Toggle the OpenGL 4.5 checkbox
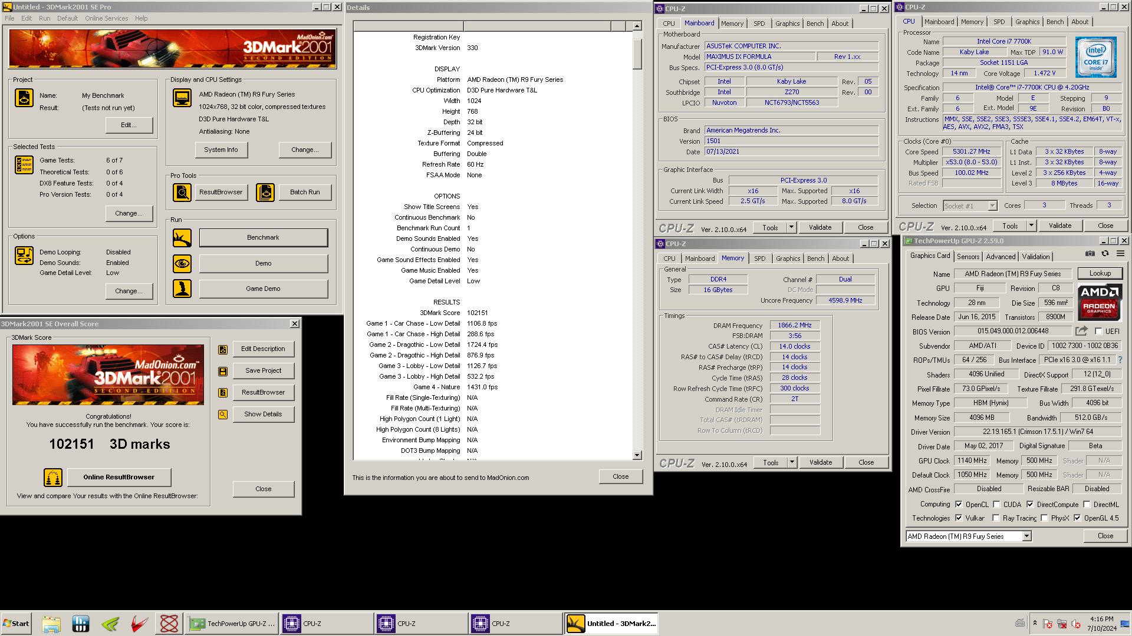Screen dimensions: 1132x636 click(1077, 518)
